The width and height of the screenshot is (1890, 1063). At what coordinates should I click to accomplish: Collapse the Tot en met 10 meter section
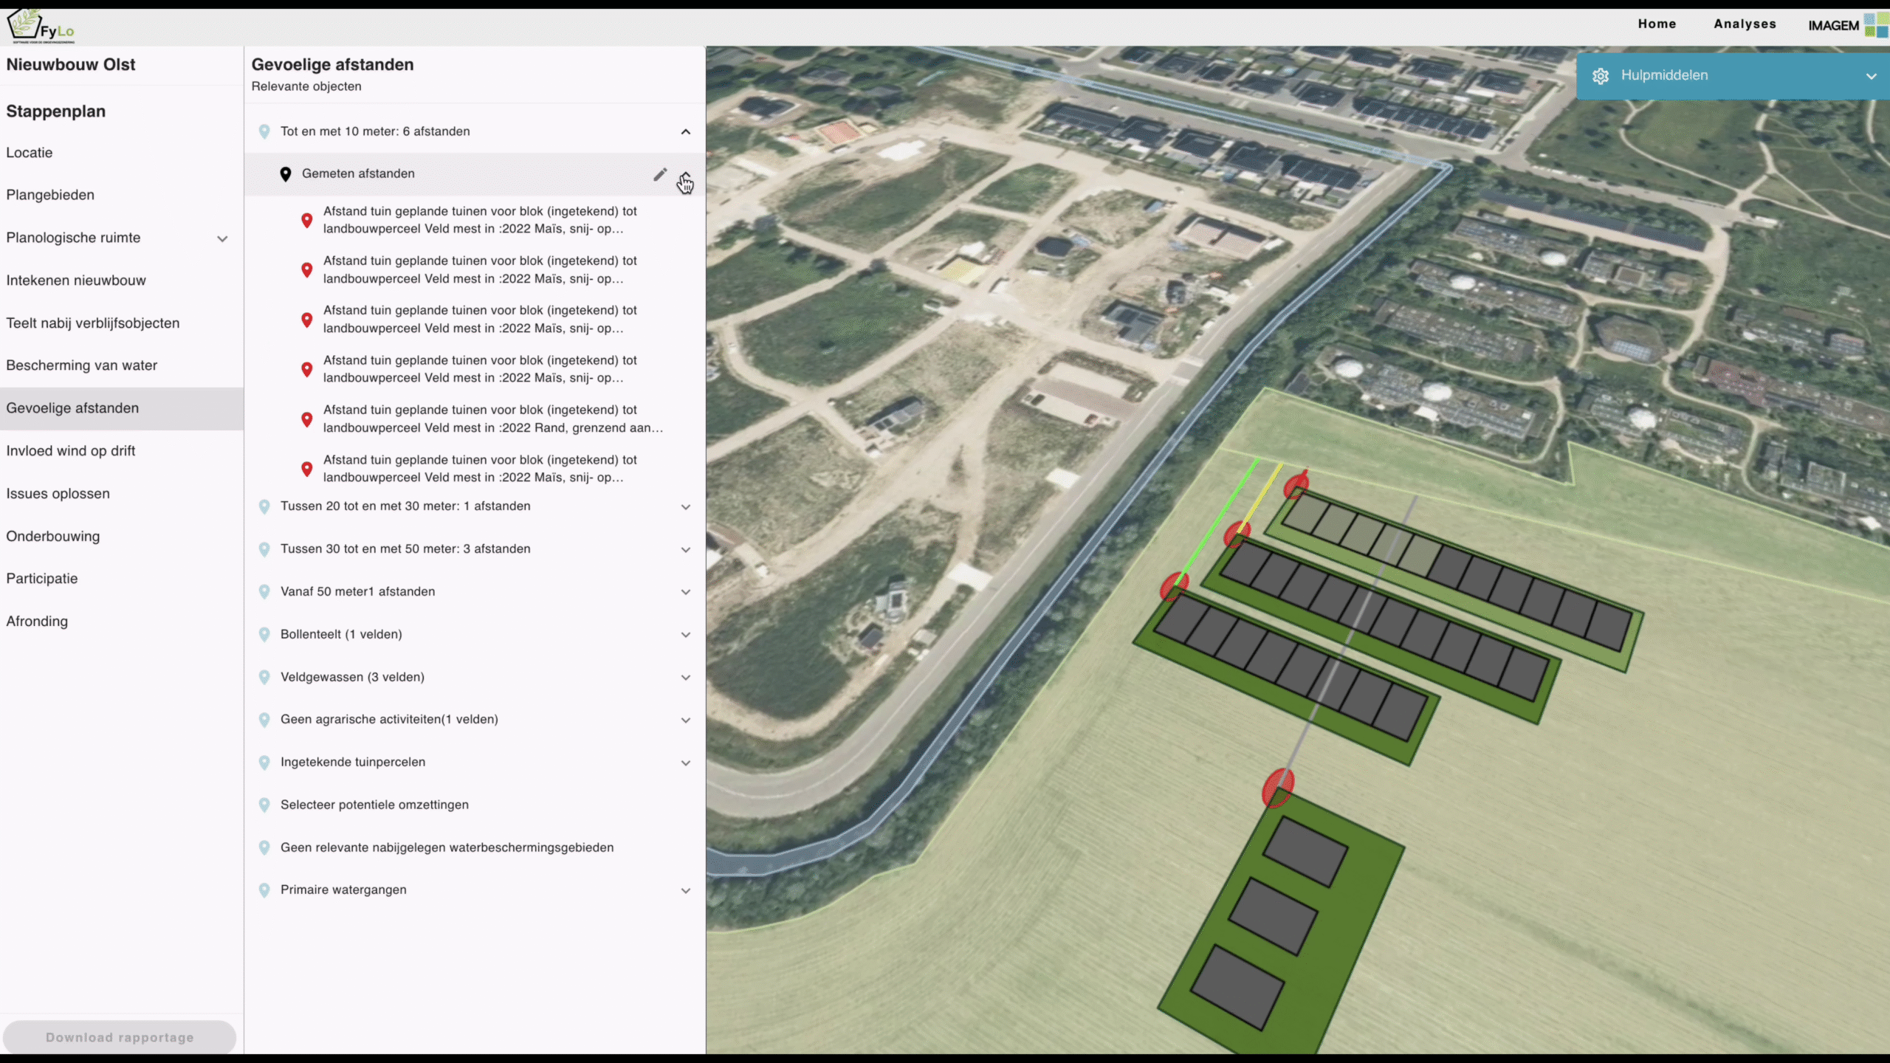point(685,132)
